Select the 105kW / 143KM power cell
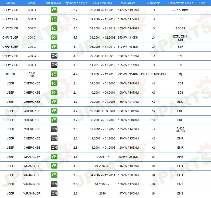The height and width of the screenshot is (198, 211). coord(128,129)
